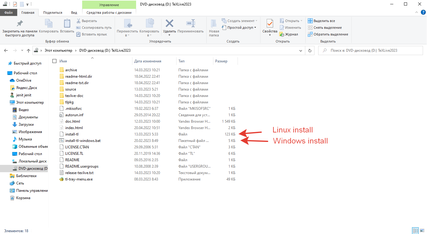Create a Новая папка

(214, 28)
